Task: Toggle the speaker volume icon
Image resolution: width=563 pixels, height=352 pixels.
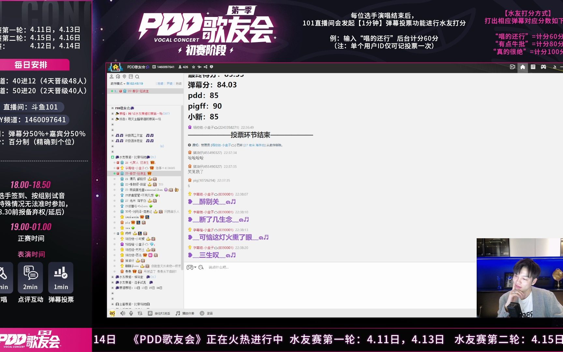Action: point(123,313)
